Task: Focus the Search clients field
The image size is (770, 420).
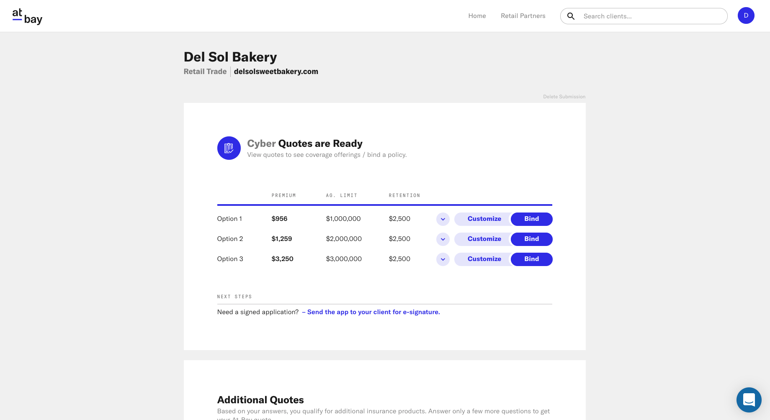Action: click(644, 16)
